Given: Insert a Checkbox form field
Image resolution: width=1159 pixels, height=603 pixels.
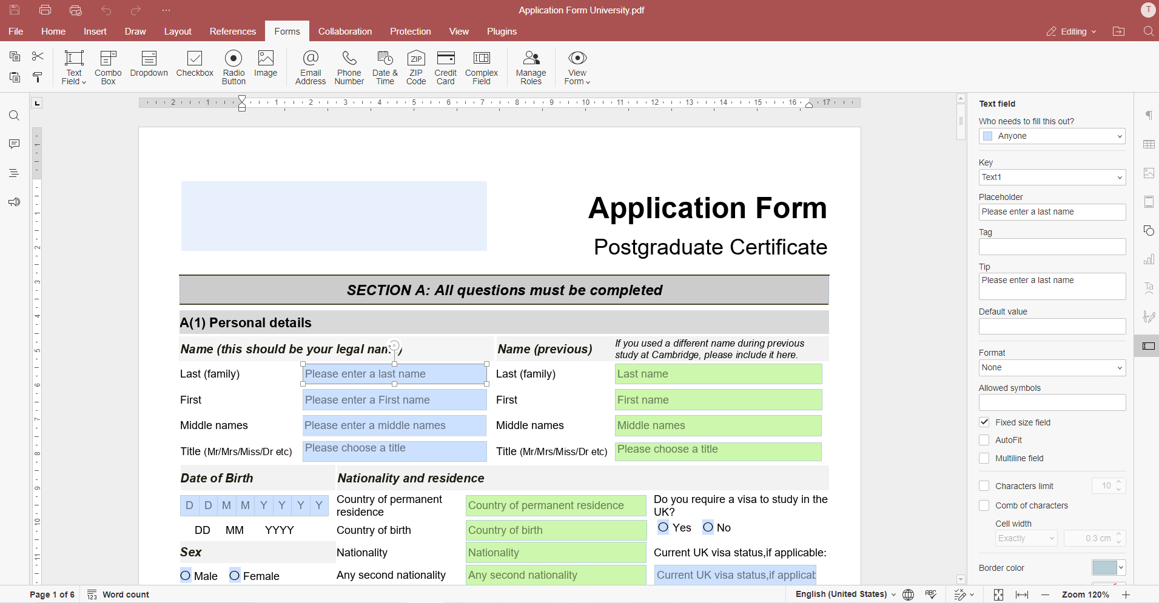Looking at the screenshot, I should coord(195,65).
